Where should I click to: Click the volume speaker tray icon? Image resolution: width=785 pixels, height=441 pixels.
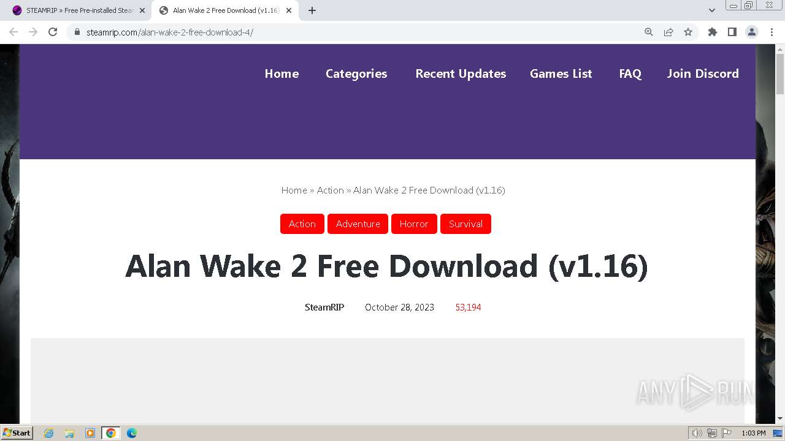click(697, 433)
